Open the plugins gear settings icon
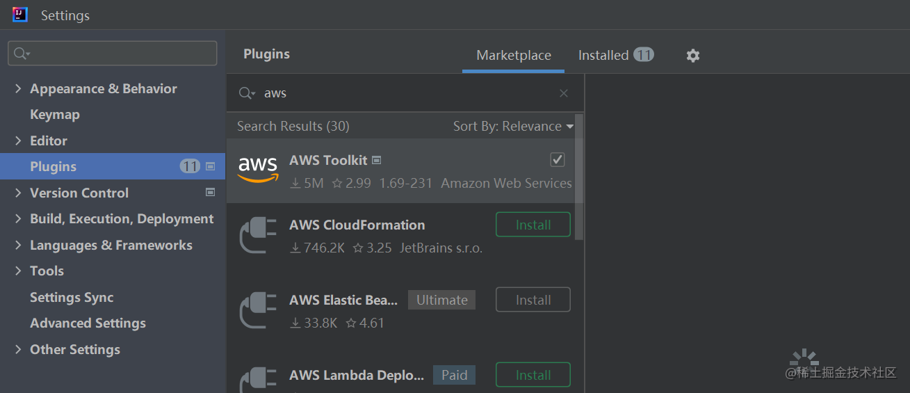Screen dimensions: 910x393 tap(692, 56)
